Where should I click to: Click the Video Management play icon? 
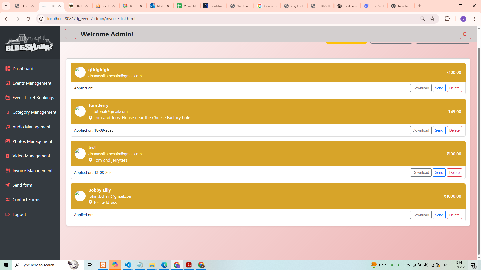(8, 156)
